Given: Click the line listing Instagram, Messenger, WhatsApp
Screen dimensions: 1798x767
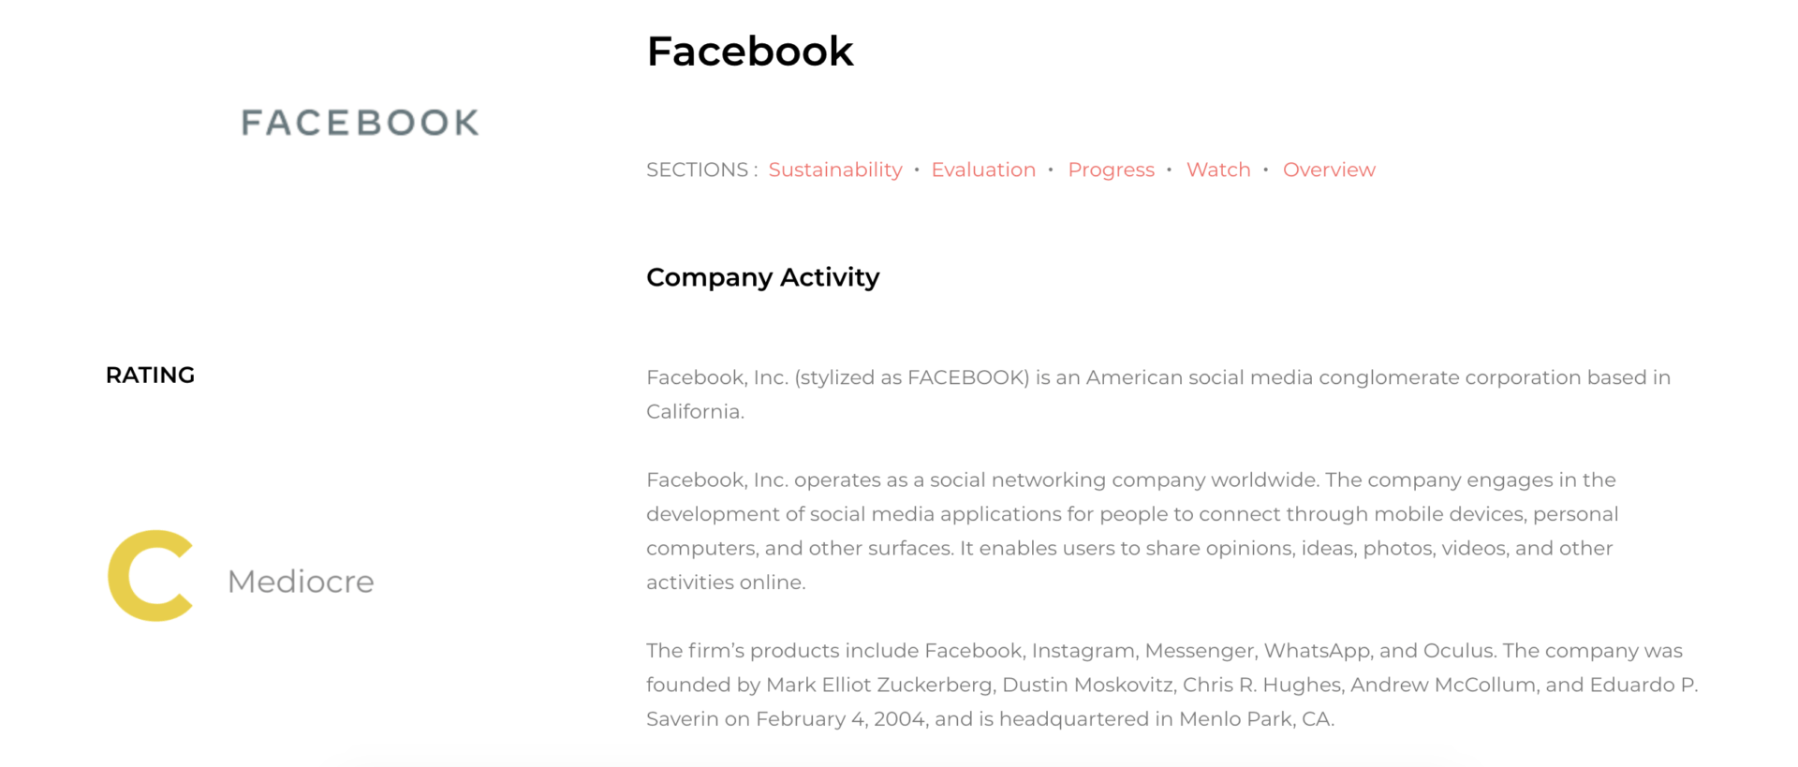Looking at the screenshot, I should 1164,651.
